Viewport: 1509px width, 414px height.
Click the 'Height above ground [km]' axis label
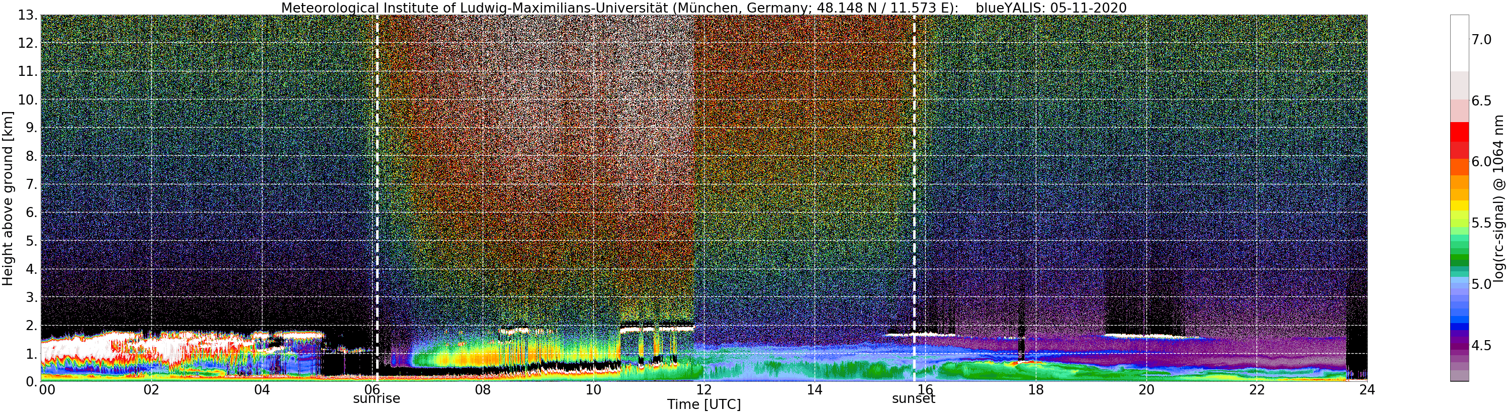(8, 198)
